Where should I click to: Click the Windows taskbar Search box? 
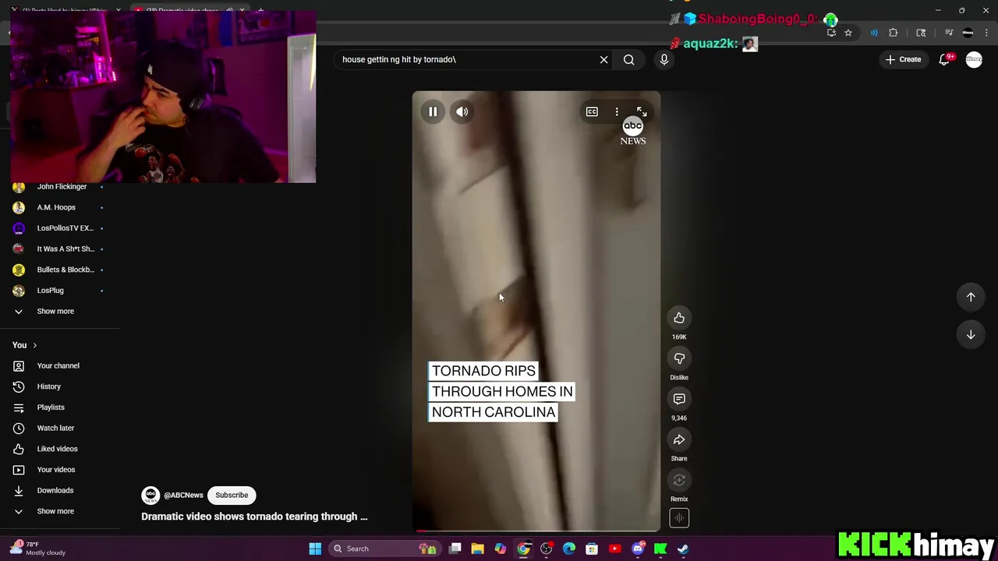coord(384,549)
